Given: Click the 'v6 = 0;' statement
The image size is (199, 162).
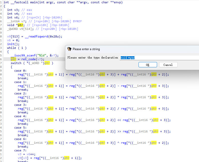Looking at the screenshot, I should 13,40.
